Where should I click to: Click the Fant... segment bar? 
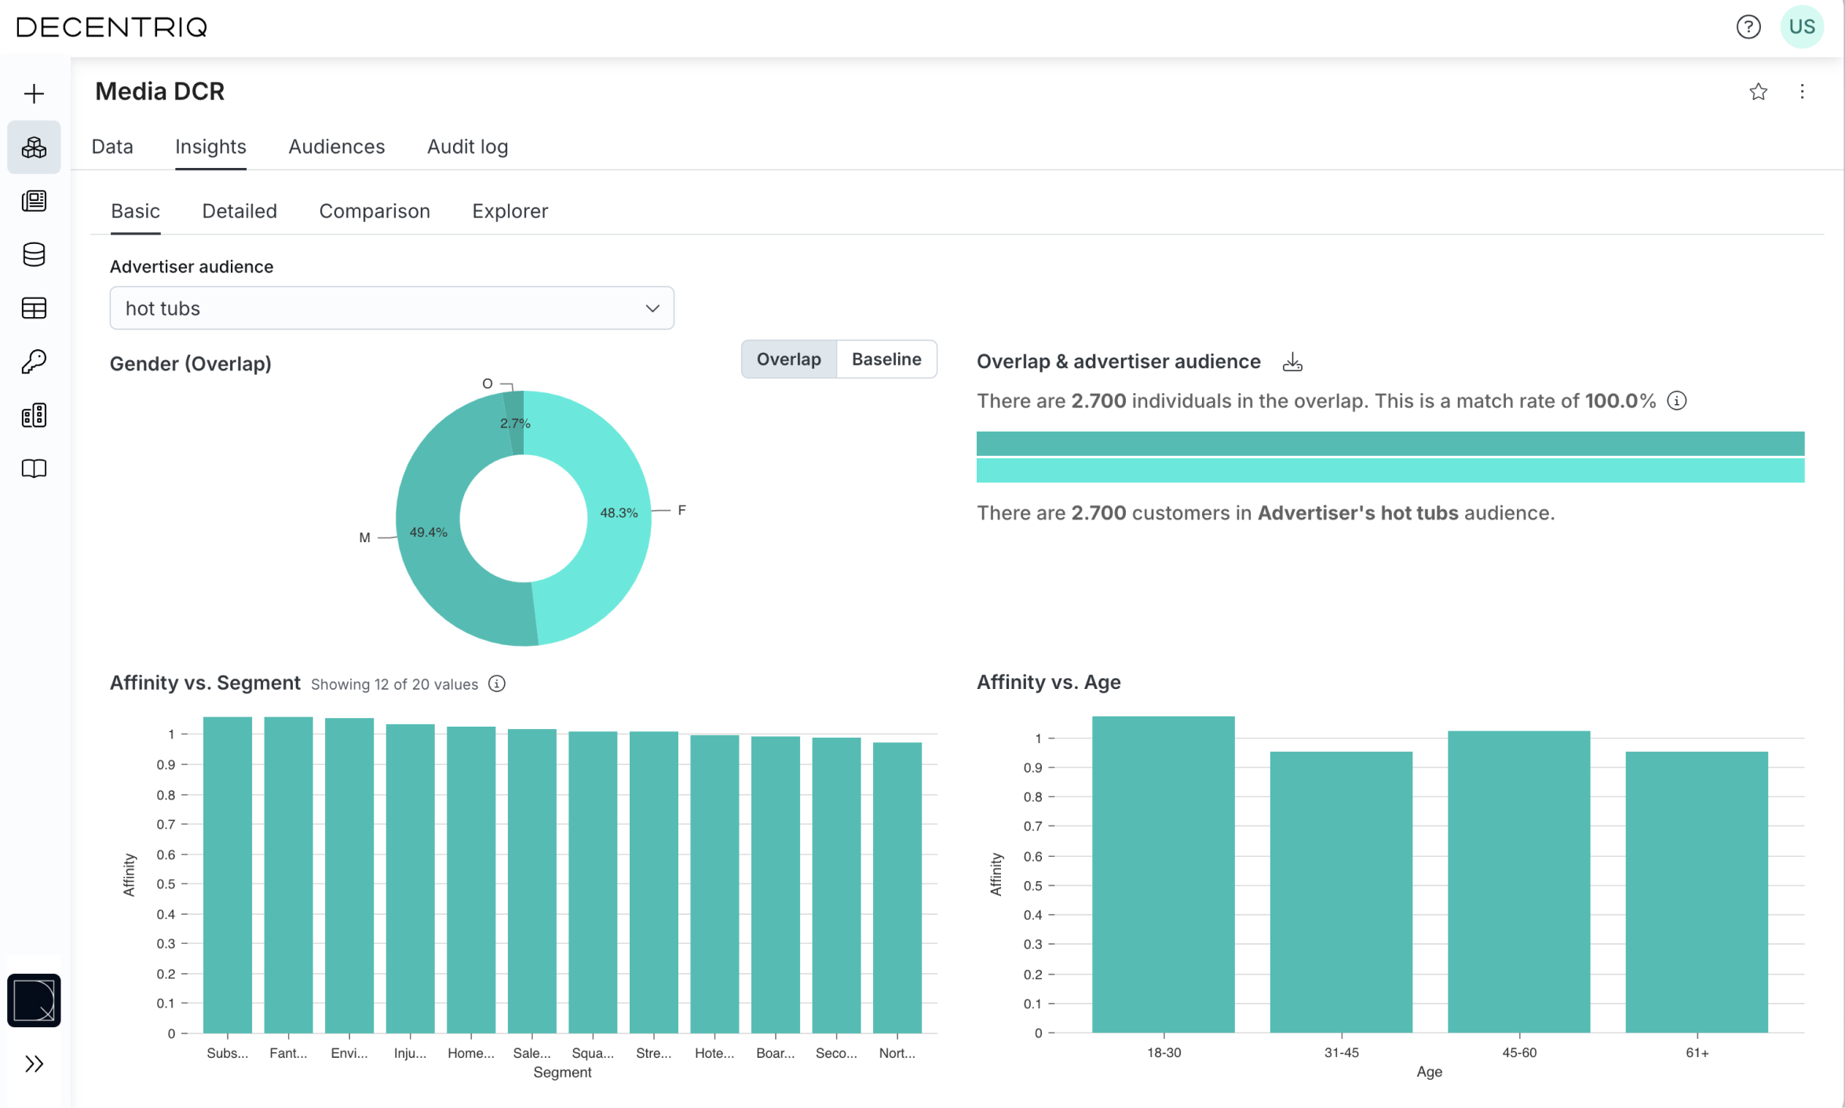coord(288,875)
